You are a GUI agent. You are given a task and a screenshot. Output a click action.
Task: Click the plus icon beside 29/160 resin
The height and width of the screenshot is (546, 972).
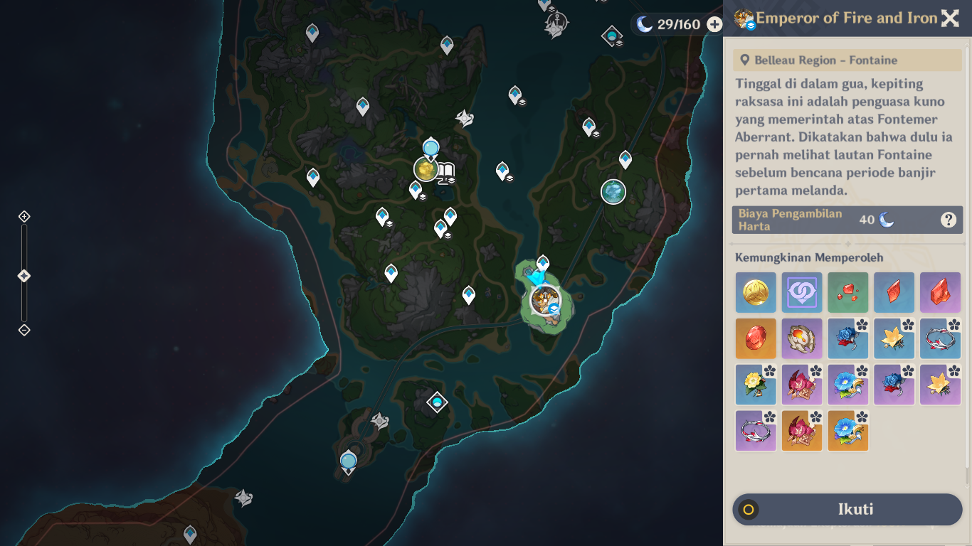pyautogui.click(x=714, y=24)
